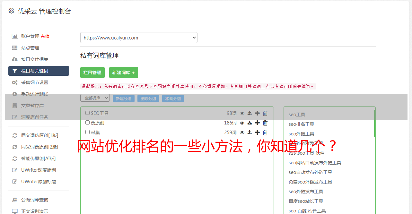Click the 259词 count in 采集 row
Image resolution: width=412 pixels, height=214 pixels.
(x=230, y=133)
